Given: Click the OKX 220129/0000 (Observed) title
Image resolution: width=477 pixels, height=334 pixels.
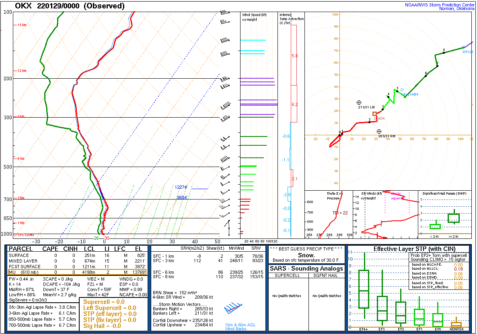Looking at the screenshot, I should (70, 6).
